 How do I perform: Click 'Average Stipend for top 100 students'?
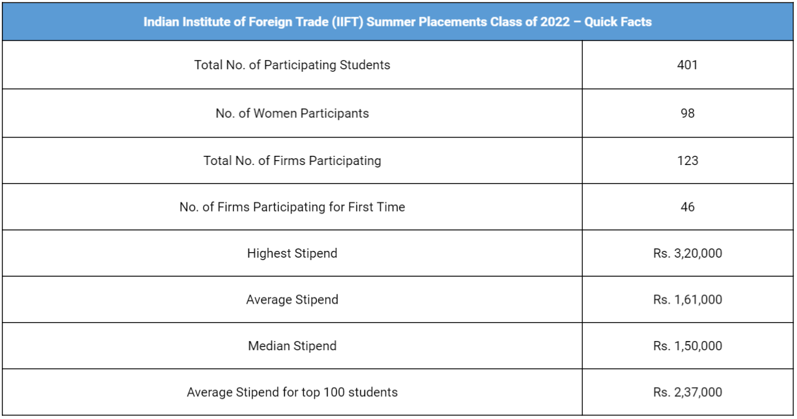pos(292,393)
